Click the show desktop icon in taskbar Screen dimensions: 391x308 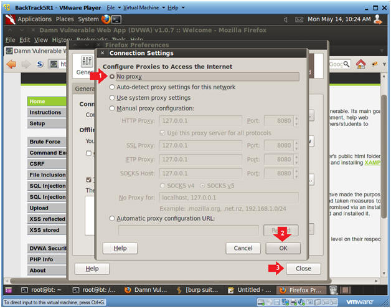9,290
